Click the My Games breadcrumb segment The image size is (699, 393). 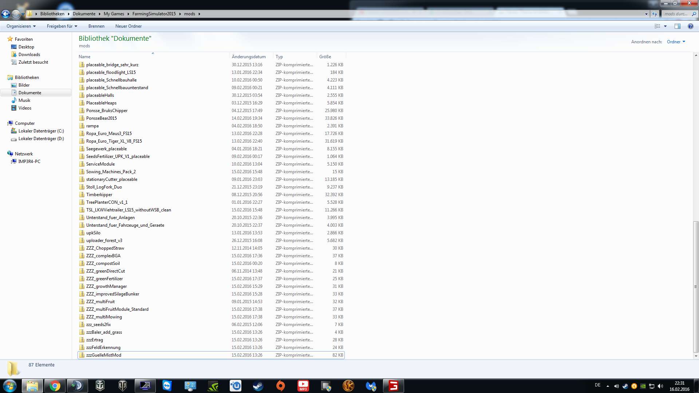114,14
